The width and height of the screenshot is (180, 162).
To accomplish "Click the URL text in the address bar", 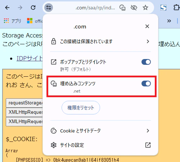I will click(x=95, y=8).
